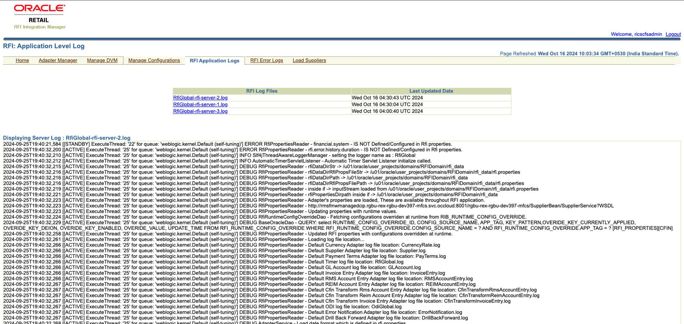This screenshot has height=324, width=684.
Task: Click log line with ErrorNotification.log location
Action: coord(233,312)
